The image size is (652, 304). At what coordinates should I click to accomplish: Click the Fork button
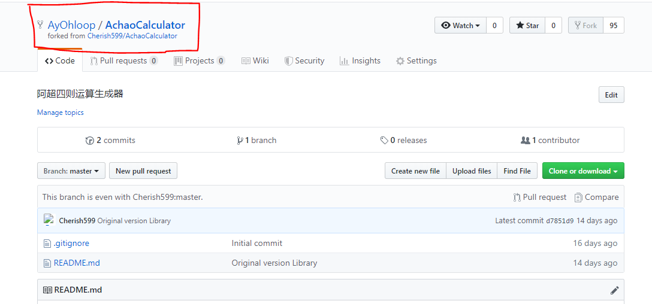(585, 25)
